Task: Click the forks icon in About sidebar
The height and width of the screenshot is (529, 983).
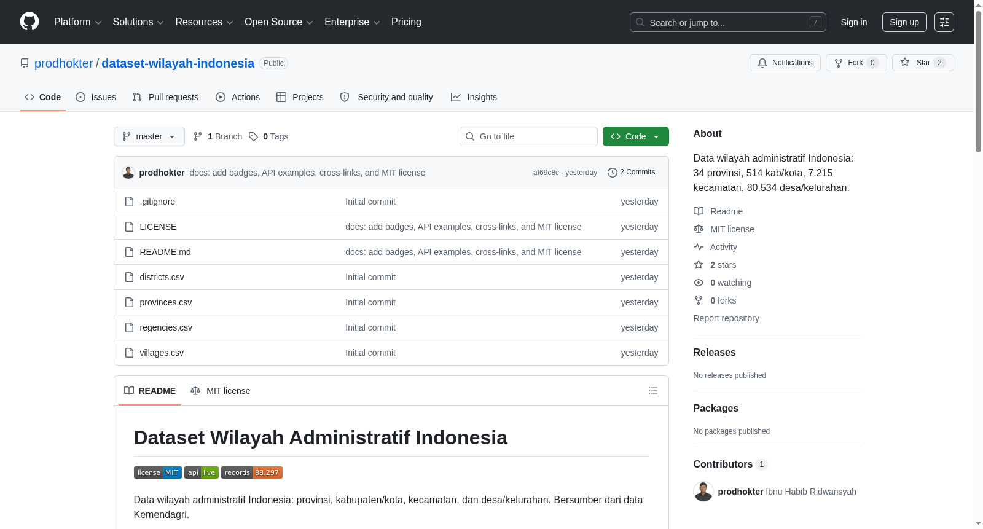Action: pyautogui.click(x=699, y=300)
